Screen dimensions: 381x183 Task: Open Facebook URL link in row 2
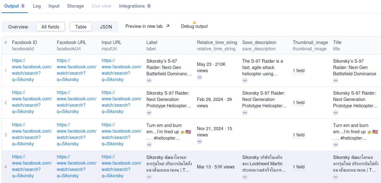tap(76, 102)
